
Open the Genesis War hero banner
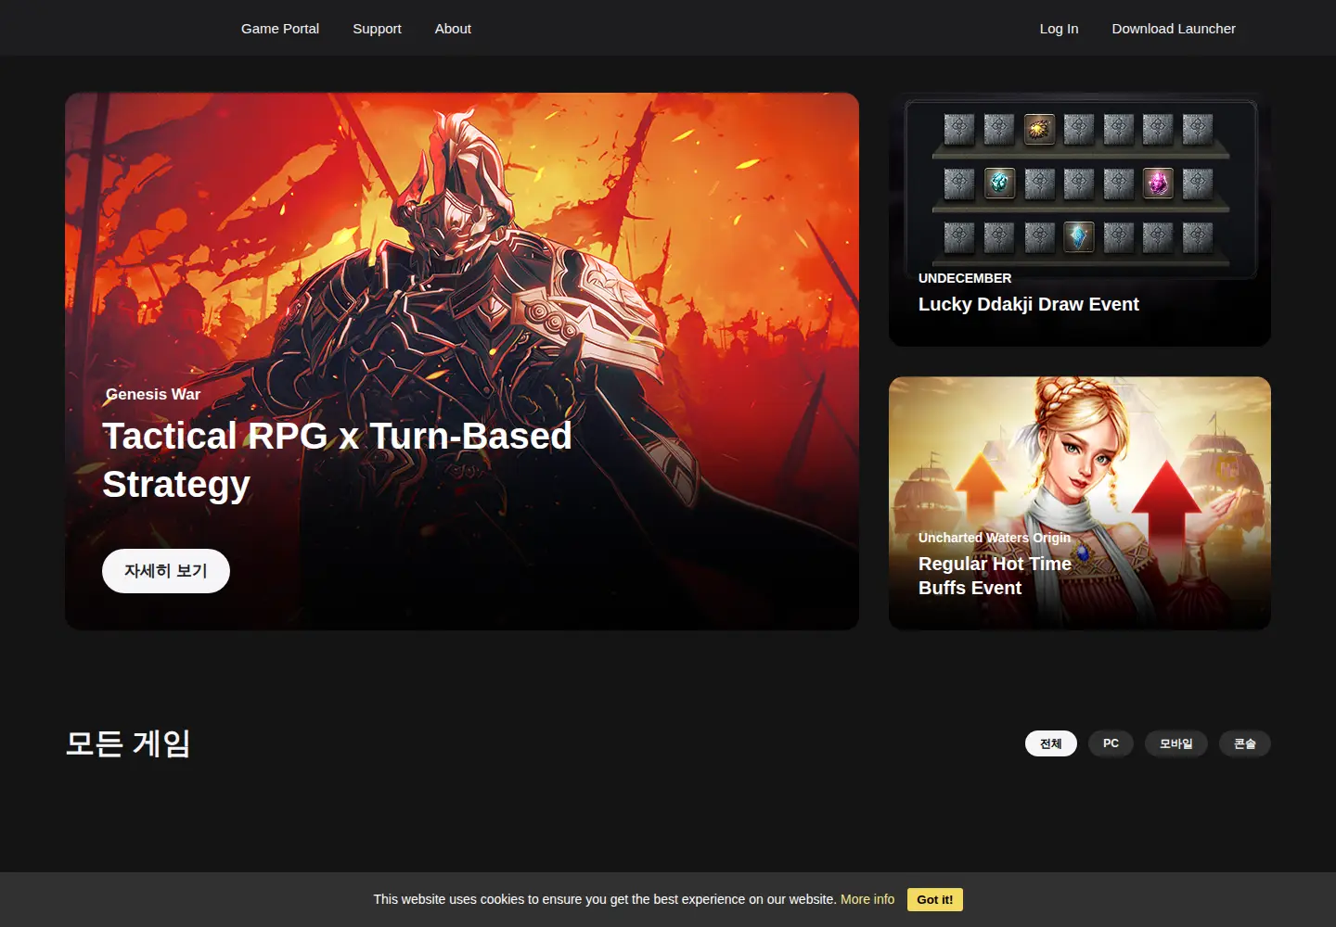pos(462,362)
